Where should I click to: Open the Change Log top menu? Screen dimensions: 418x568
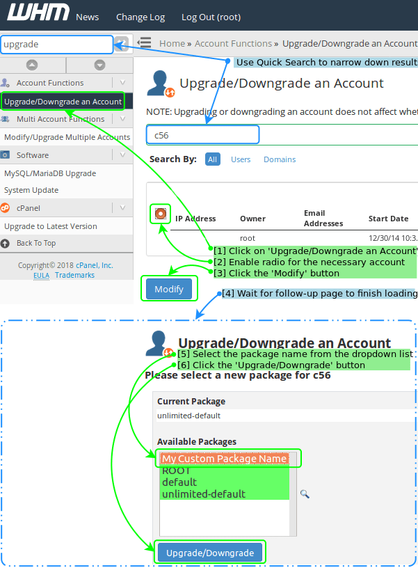pyautogui.click(x=140, y=17)
